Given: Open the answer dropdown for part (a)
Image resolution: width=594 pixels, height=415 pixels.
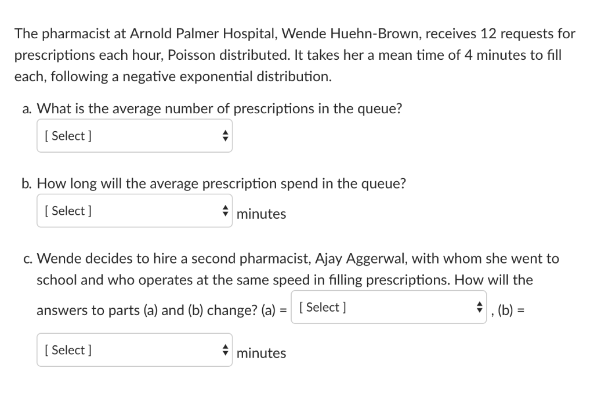Looking at the screenshot, I should coord(133,136).
